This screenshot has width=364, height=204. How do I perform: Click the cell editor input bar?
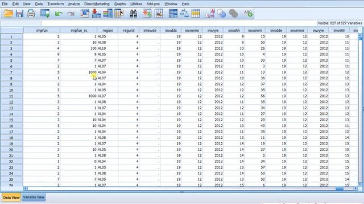(x=179, y=23)
